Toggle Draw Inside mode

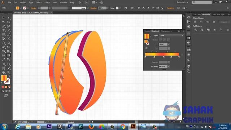[9, 91]
